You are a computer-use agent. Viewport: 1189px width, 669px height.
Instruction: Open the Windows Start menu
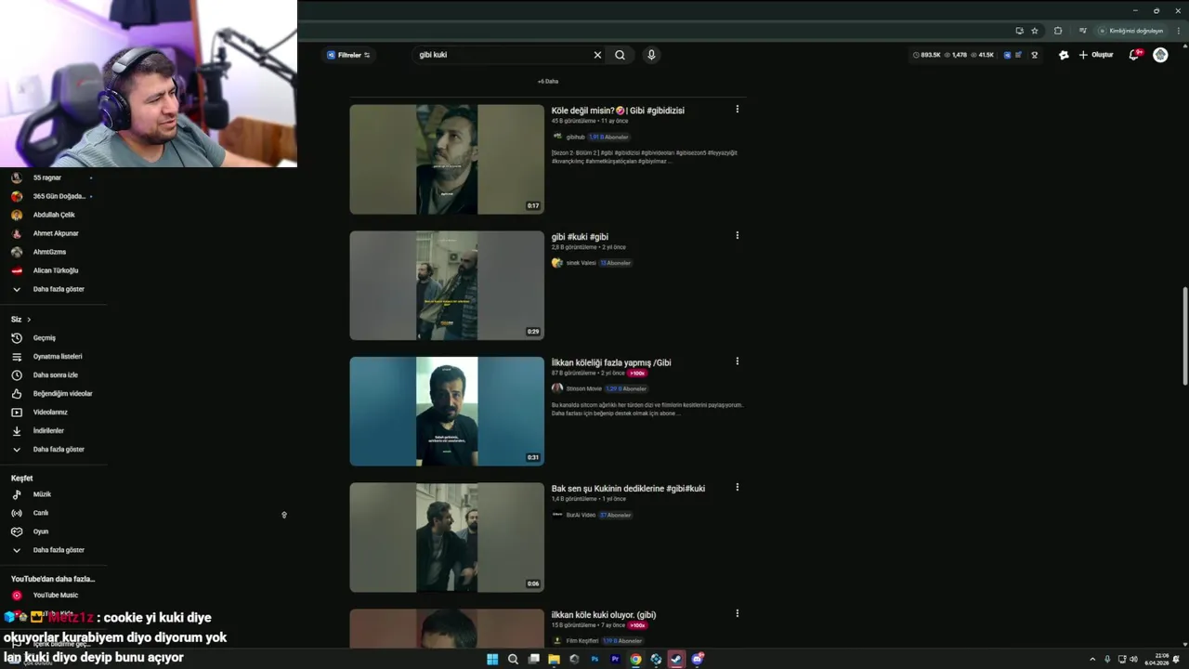(x=492, y=660)
